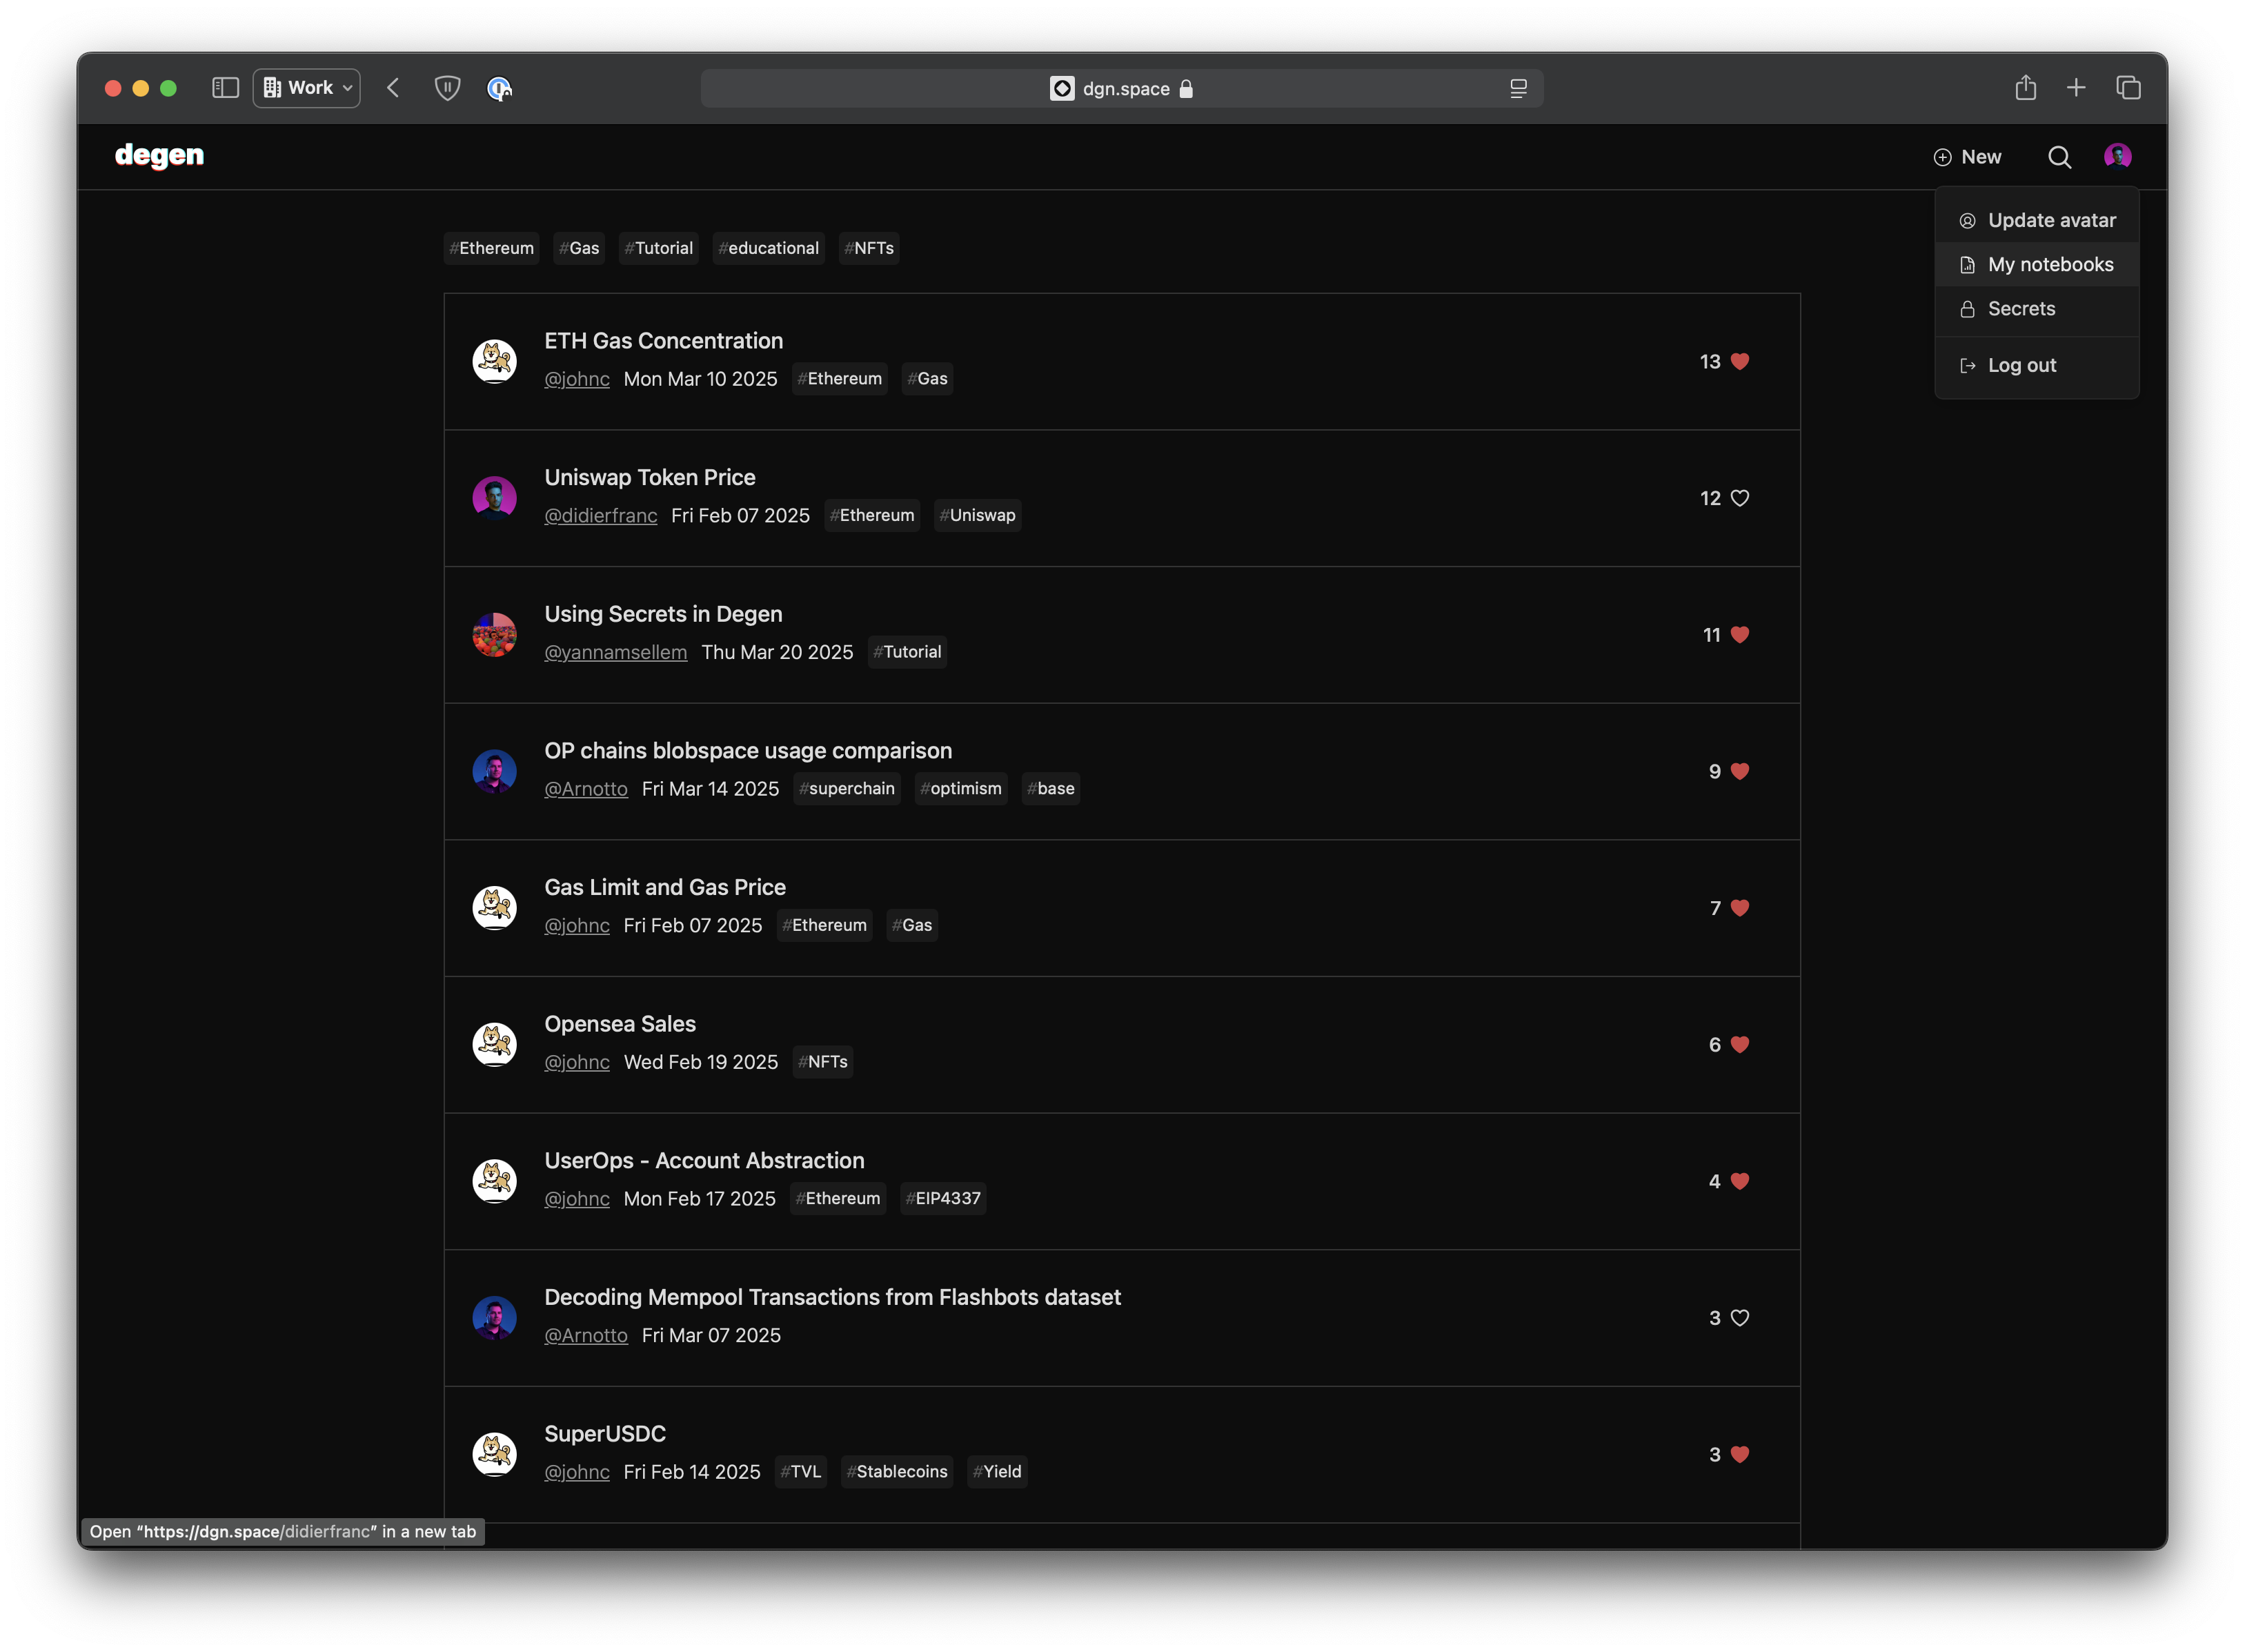The width and height of the screenshot is (2245, 1652).
Task: Visit @yannamsellem profile link
Action: click(615, 652)
